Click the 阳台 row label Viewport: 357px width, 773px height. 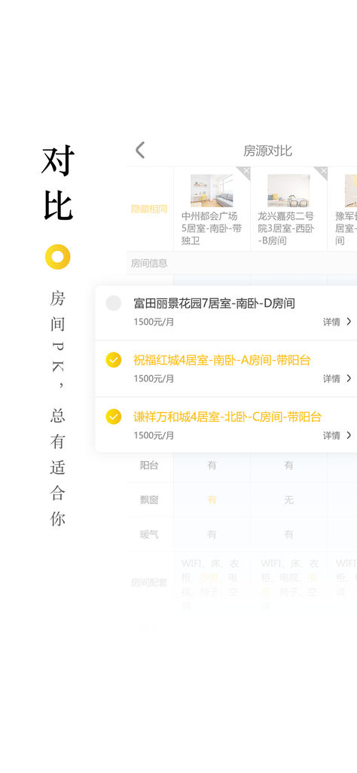[x=149, y=465]
